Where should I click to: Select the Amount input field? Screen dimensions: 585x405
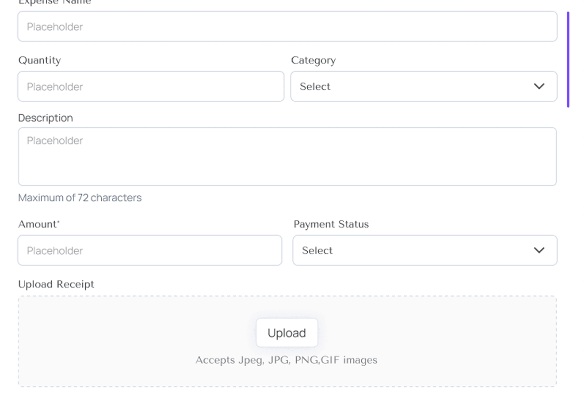pyautogui.click(x=150, y=250)
